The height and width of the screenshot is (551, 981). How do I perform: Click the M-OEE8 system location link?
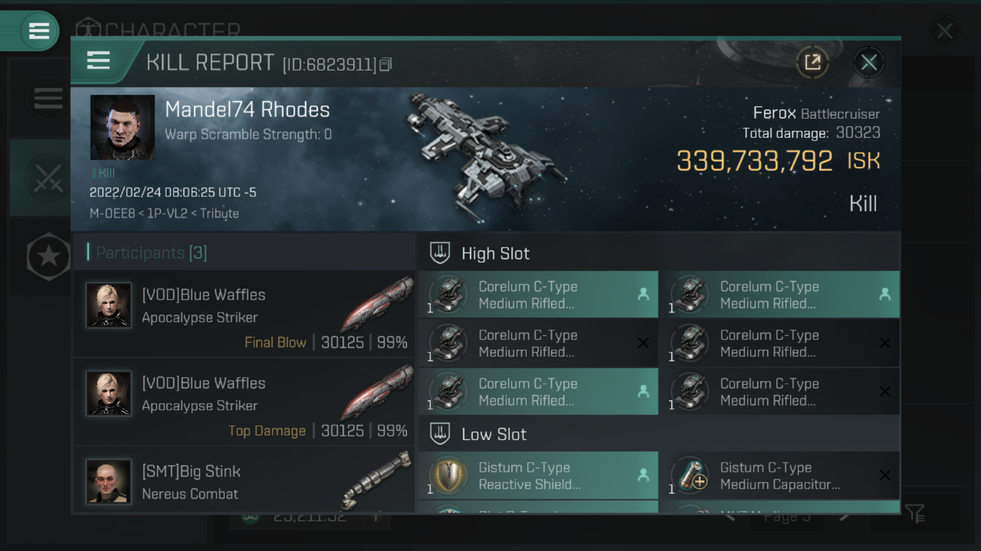coord(112,213)
